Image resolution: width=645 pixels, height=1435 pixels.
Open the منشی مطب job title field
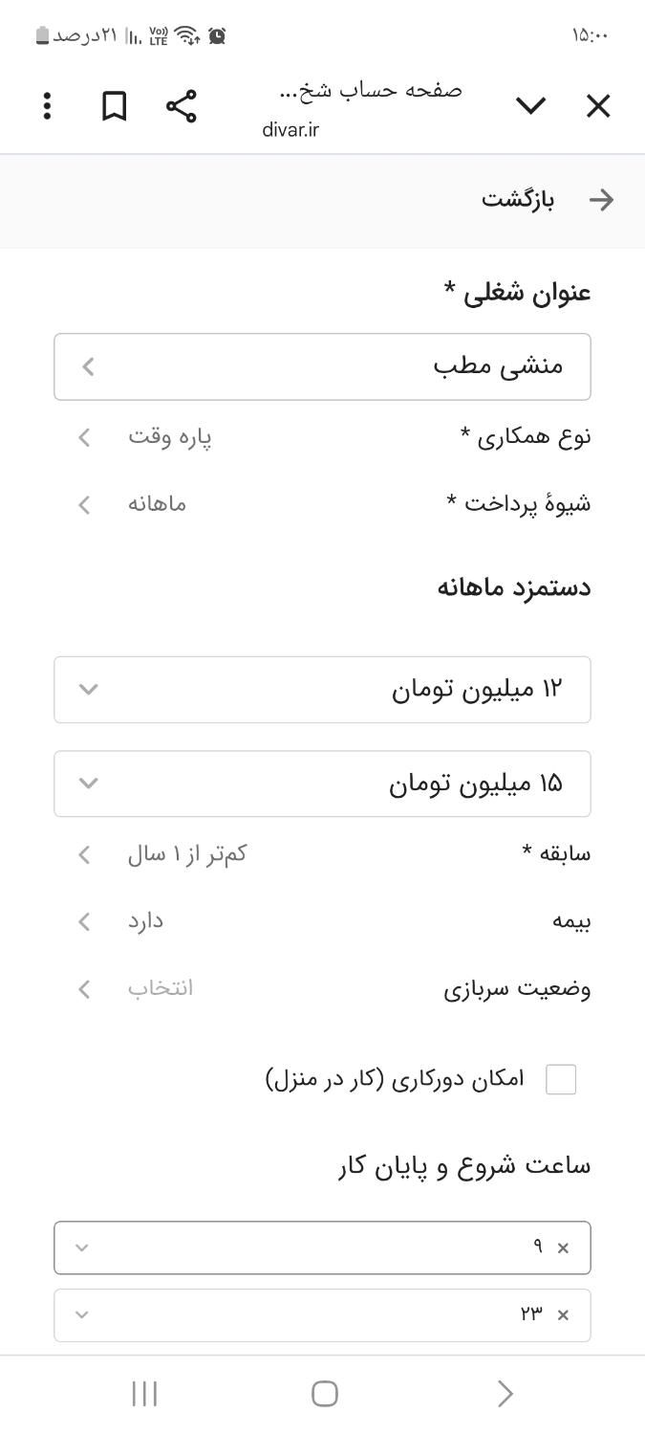click(322, 366)
